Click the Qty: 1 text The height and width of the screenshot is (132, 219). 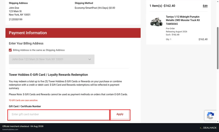point(169,39)
